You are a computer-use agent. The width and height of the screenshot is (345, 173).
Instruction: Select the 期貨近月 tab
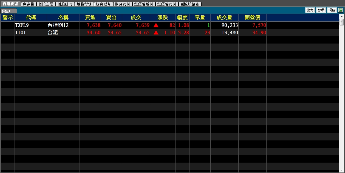click(x=103, y=4)
